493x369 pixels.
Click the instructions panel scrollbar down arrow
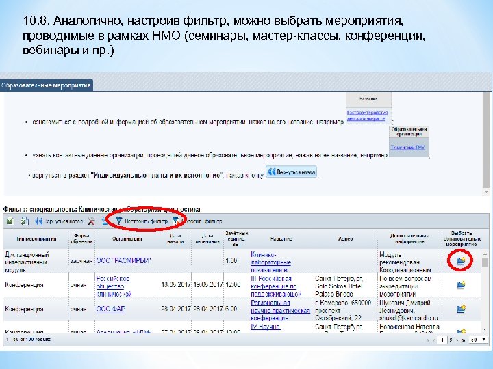pos(486,191)
